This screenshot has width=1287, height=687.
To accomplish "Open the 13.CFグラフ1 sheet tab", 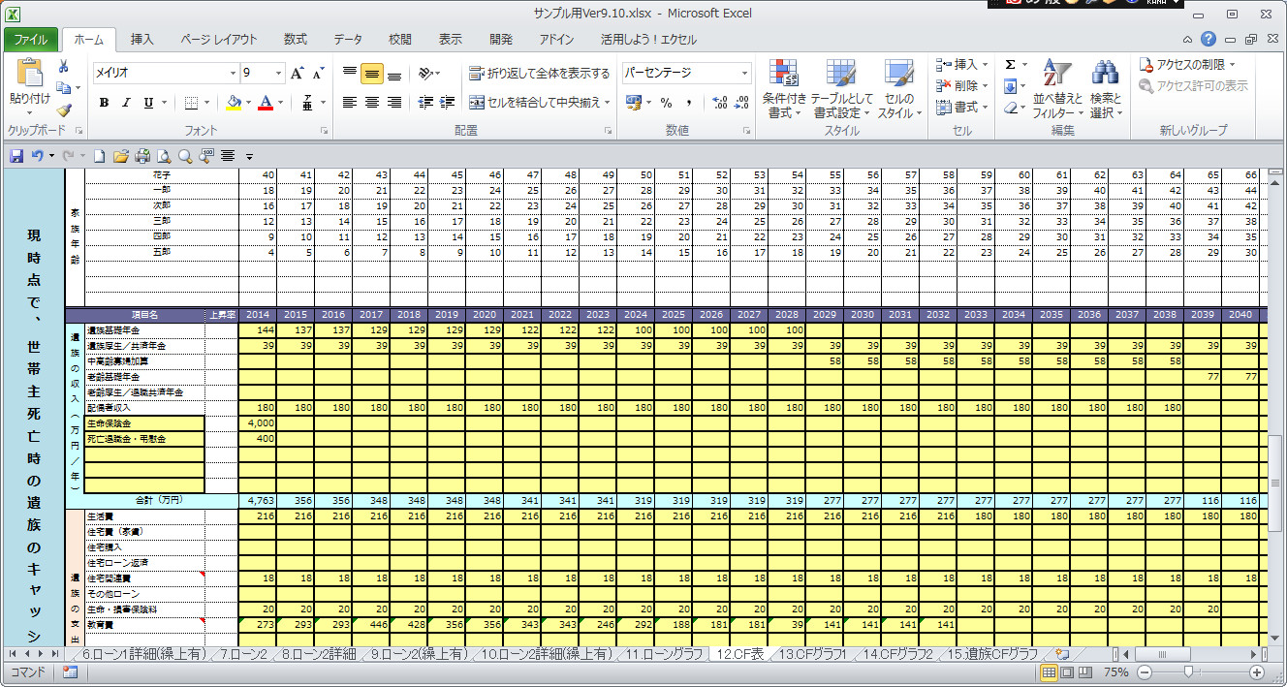I will pos(812,654).
